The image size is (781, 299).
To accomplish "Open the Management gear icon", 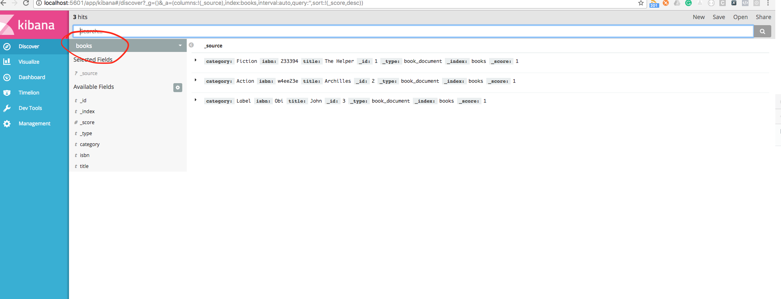I will coord(7,123).
